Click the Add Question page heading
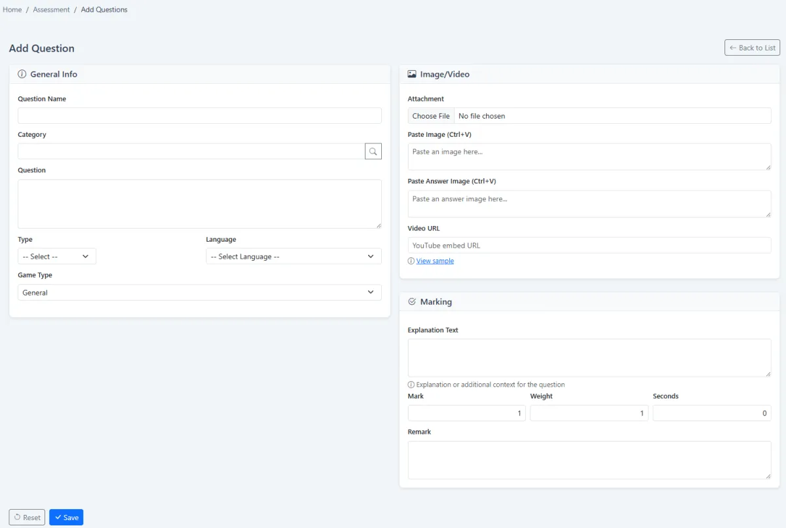The height and width of the screenshot is (528, 786). (42, 48)
